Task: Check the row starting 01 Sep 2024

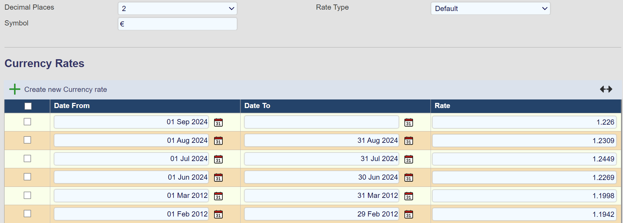Action: click(x=28, y=122)
